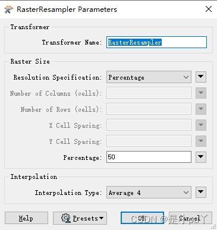Image resolution: width=217 pixels, height=230 pixels.
Task: Click arrow button next to Y Cell Spacing
Action: 201,141
